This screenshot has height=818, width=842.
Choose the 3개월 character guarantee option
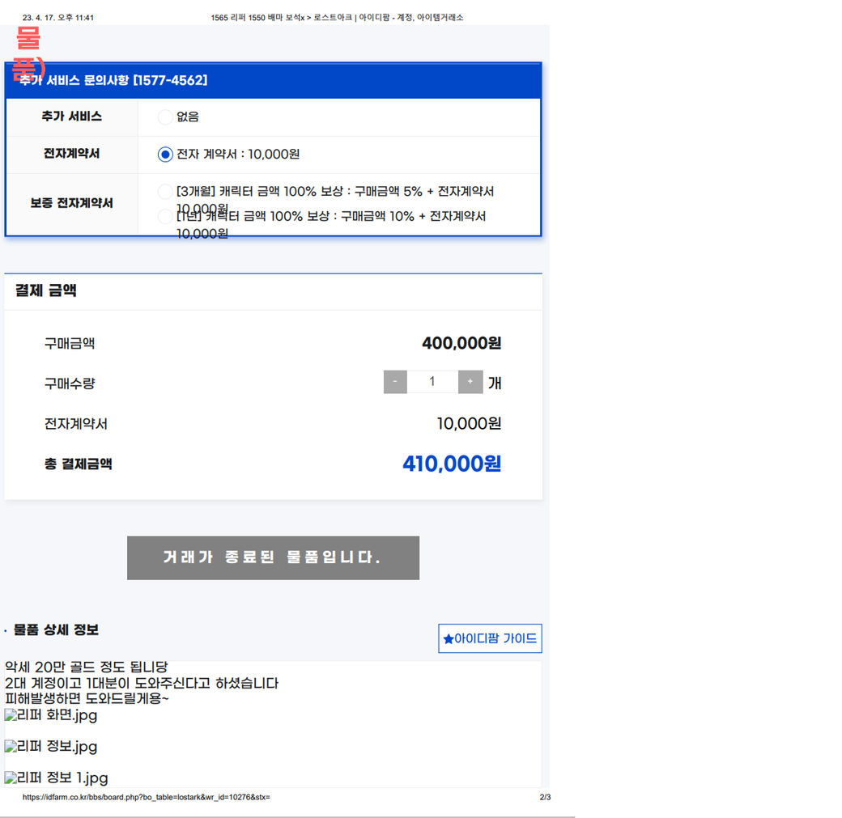(165, 192)
